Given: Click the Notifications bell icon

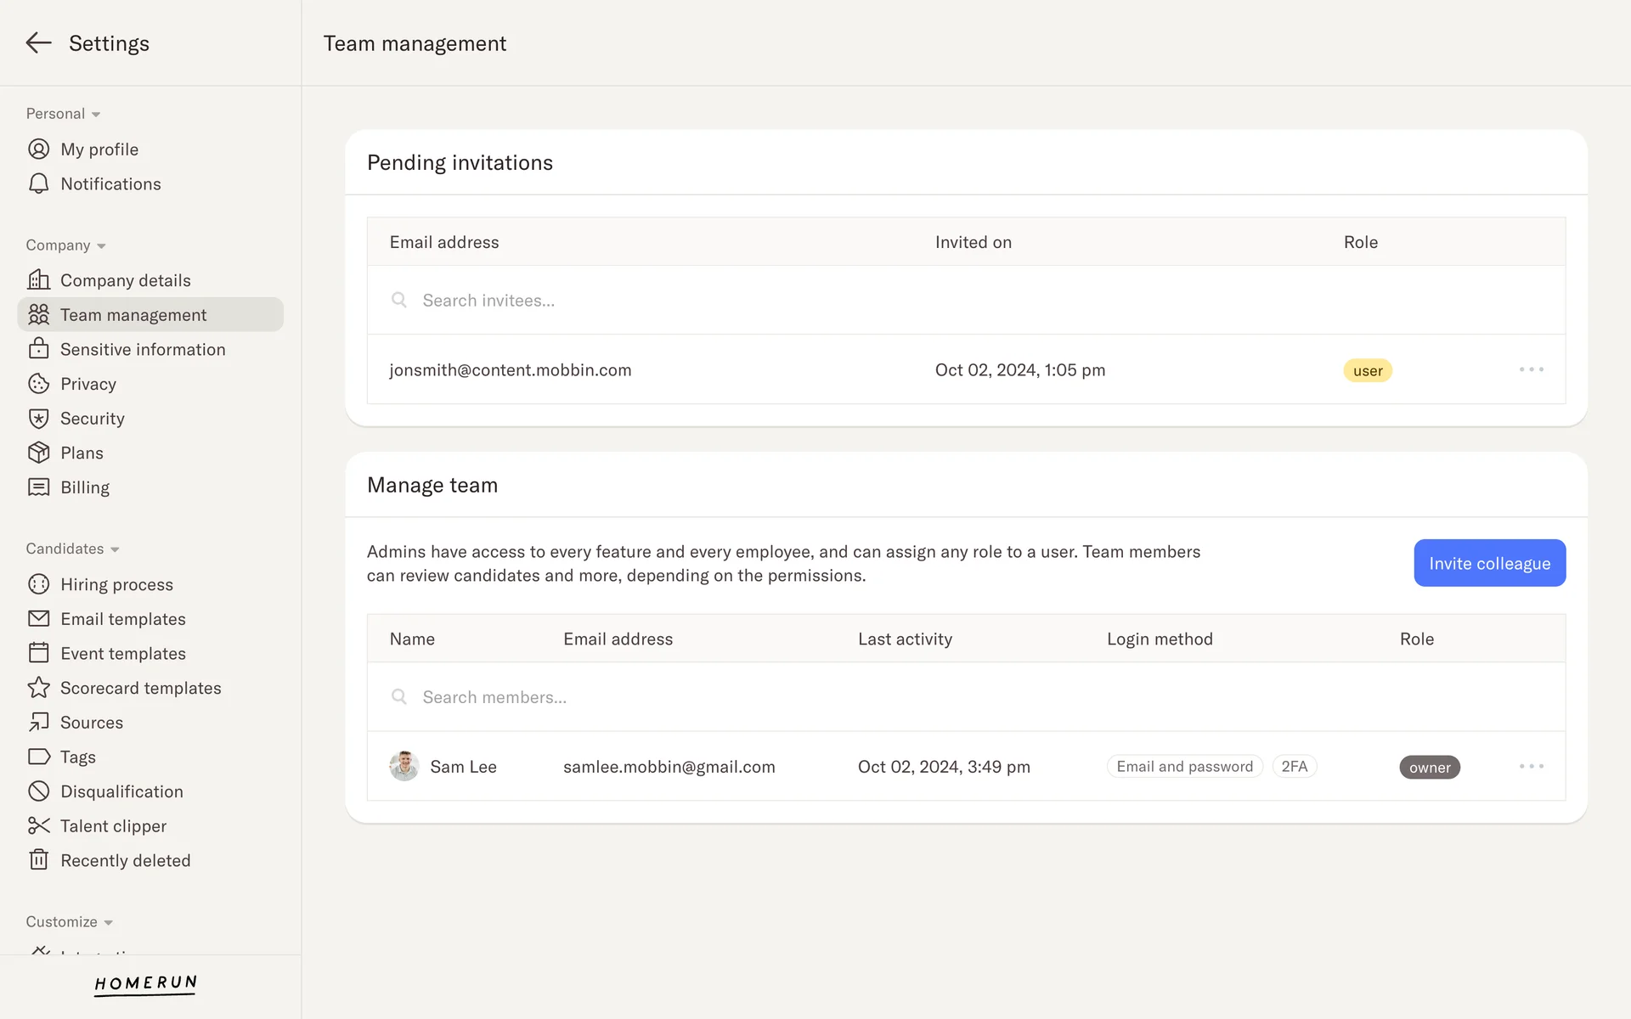Looking at the screenshot, I should pos(38,184).
